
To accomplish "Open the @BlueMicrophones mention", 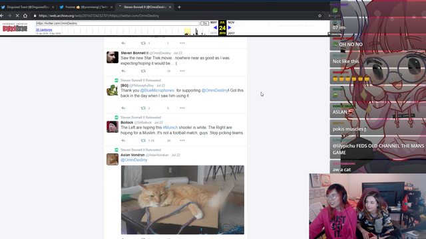I will tap(157, 90).
